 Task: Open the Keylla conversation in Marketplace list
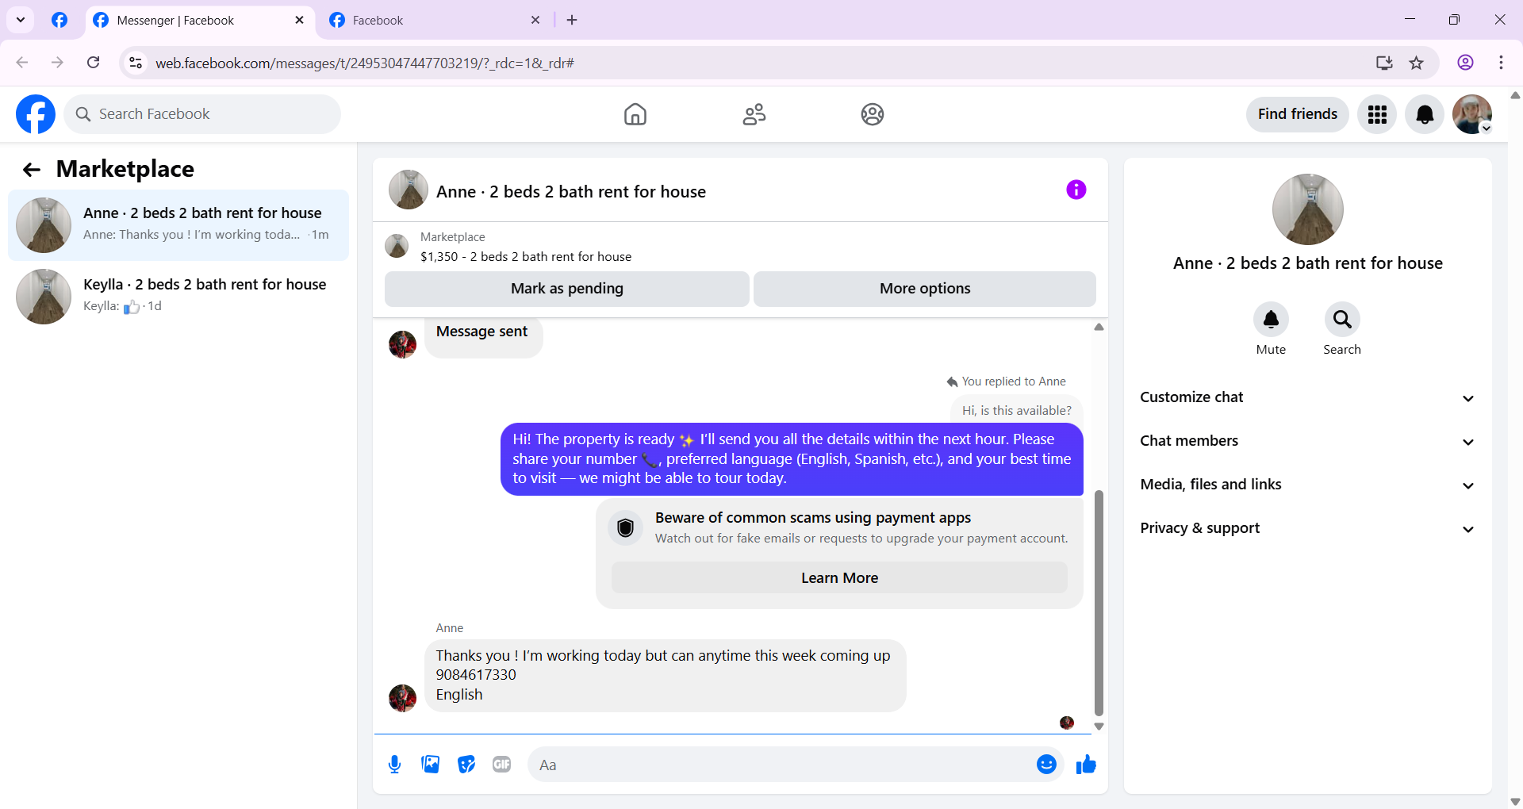coord(178,297)
